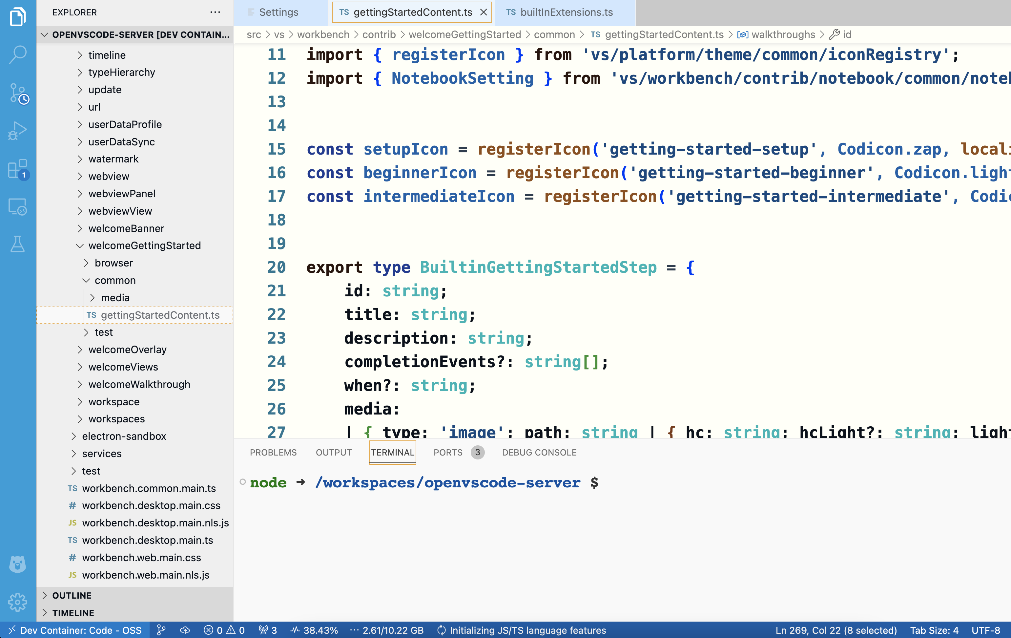
Task: Open the Remote Explorer view
Action: click(18, 207)
